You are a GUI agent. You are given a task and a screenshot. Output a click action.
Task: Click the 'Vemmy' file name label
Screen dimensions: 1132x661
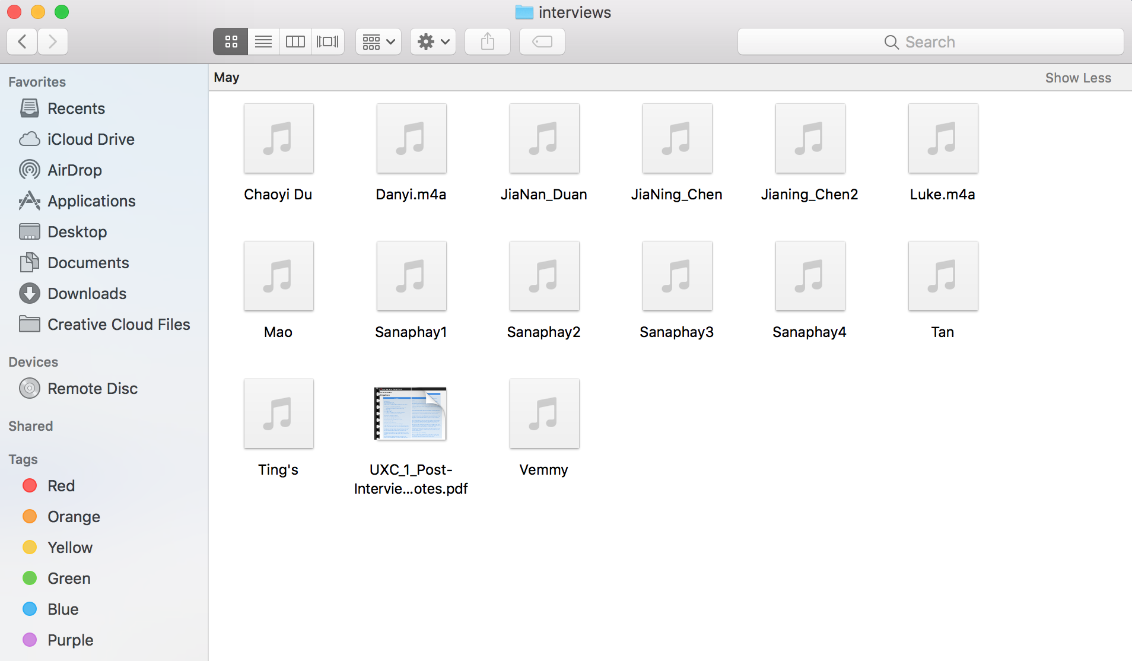tap(543, 470)
